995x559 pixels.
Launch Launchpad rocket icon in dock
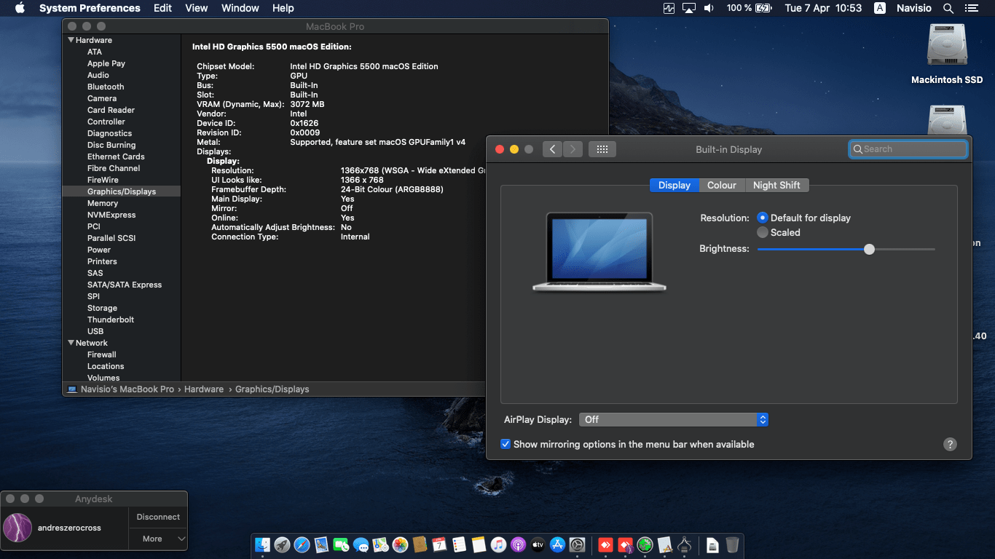tap(283, 544)
